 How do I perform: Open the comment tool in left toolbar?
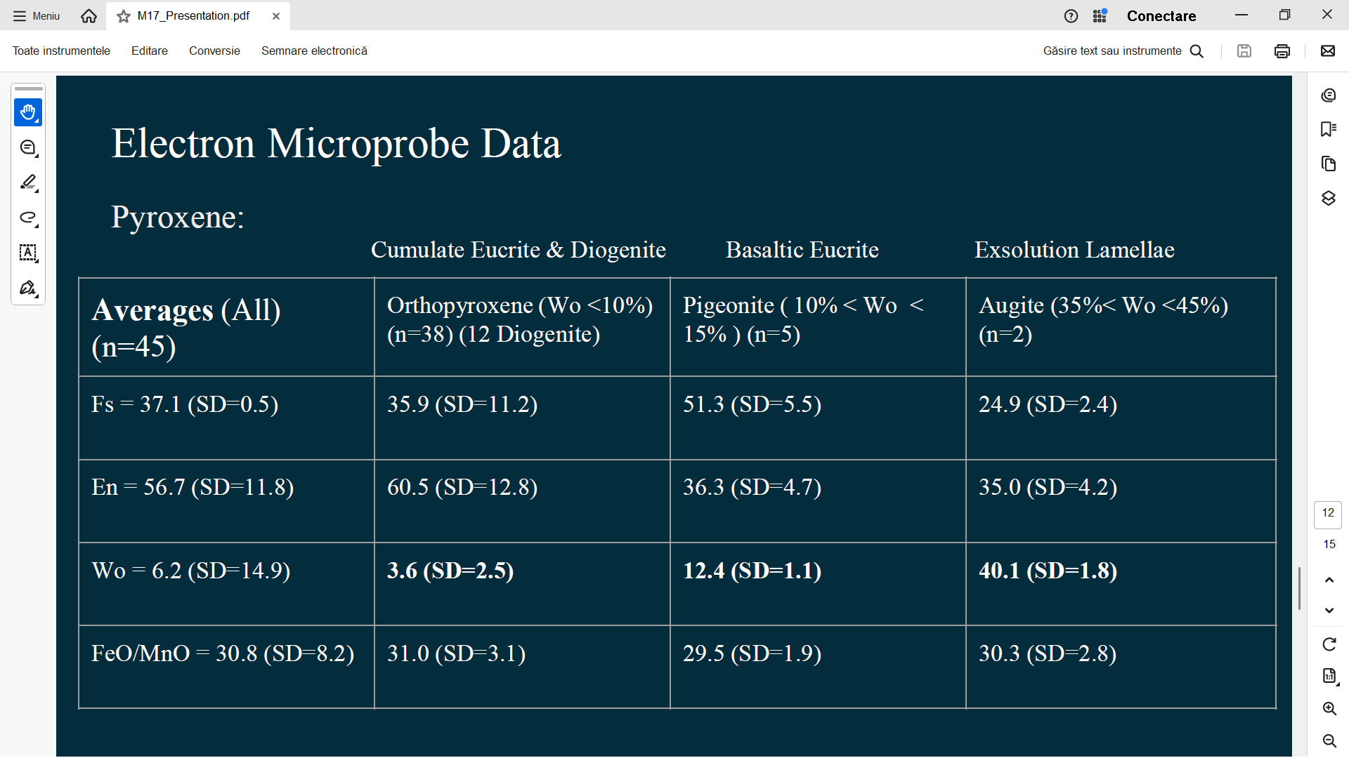(x=28, y=147)
